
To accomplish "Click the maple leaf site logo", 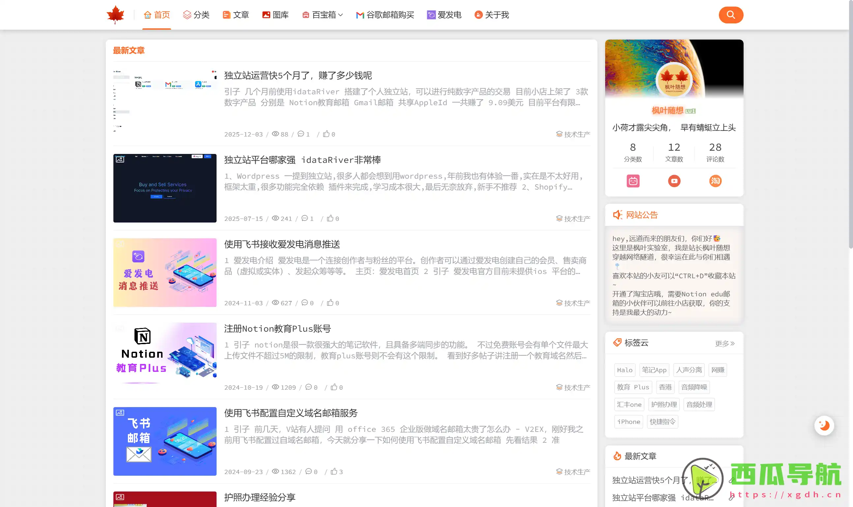I will [x=115, y=15].
